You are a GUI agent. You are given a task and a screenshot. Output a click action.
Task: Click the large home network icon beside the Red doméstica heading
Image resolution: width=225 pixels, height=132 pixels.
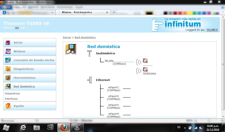(71, 49)
